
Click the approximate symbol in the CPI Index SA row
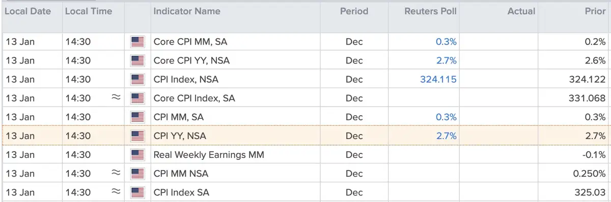coord(116,191)
